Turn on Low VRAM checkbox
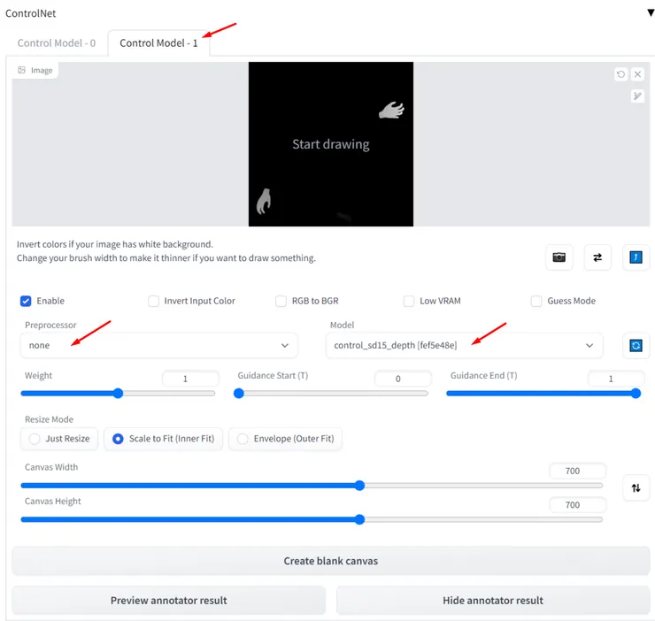The image size is (655, 621). (x=409, y=301)
